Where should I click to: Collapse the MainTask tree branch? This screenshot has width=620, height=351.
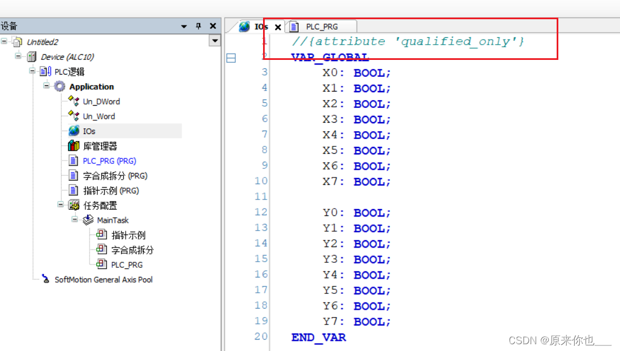click(x=75, y=220)
